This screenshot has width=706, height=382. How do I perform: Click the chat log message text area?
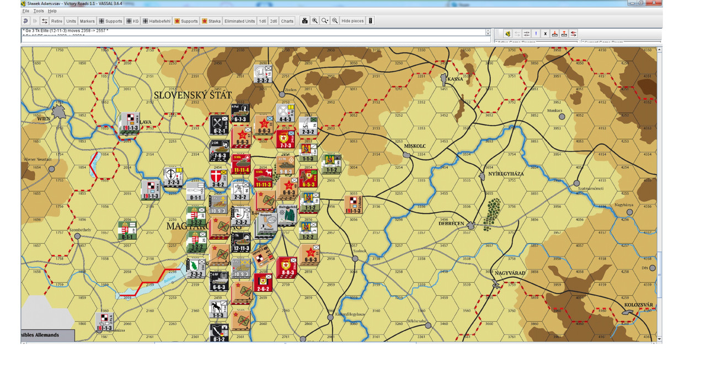pyautogui.click(x=253, y=33)
